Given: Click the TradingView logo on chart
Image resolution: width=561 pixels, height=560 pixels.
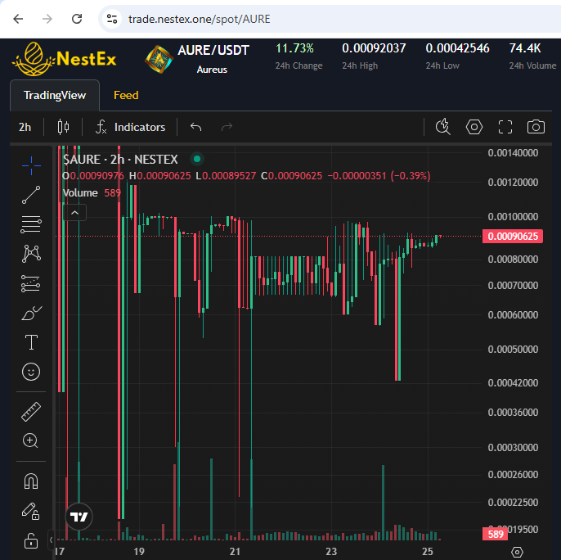Looking at the screenshot, I should coord(79,517).
